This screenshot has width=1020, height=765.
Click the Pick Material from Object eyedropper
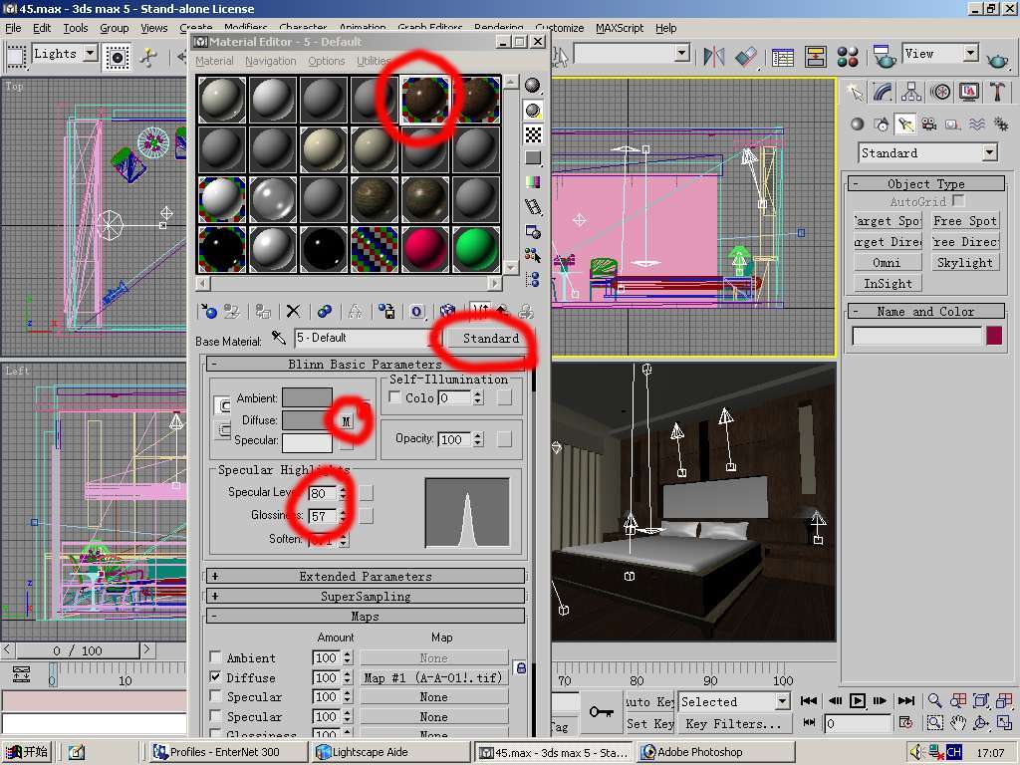[x=279, y=338]
